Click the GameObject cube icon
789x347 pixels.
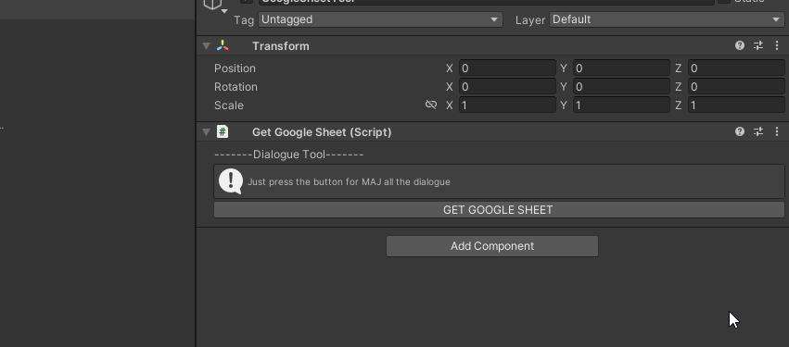tap(212, 4)
